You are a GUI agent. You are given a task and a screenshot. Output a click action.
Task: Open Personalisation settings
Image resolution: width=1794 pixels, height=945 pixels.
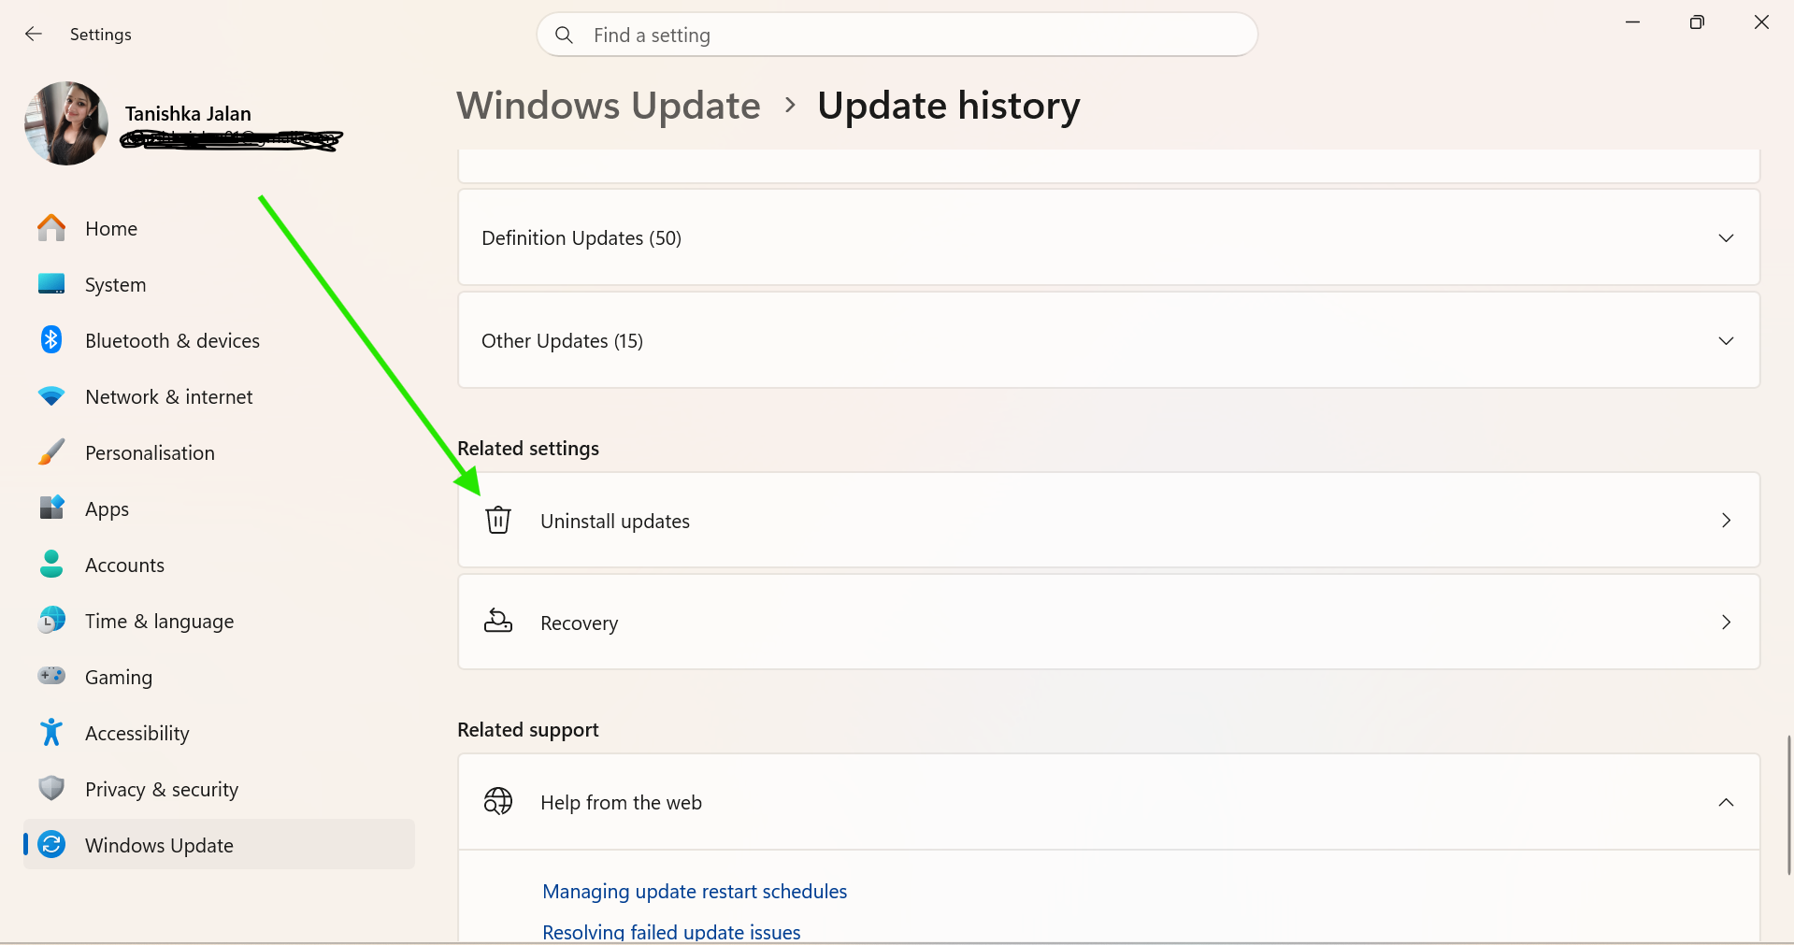220,452
